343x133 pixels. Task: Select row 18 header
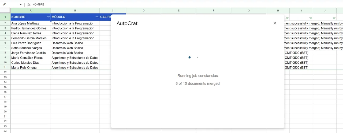tap(5, 102)
